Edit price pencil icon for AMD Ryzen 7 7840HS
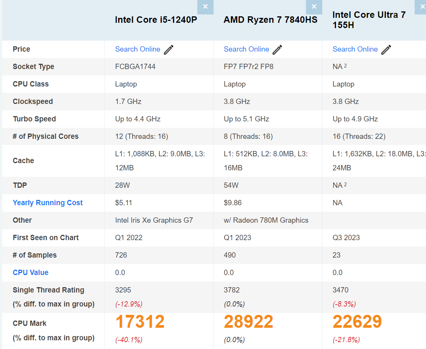This screenshot has width=426, height=349. point(277,50)
